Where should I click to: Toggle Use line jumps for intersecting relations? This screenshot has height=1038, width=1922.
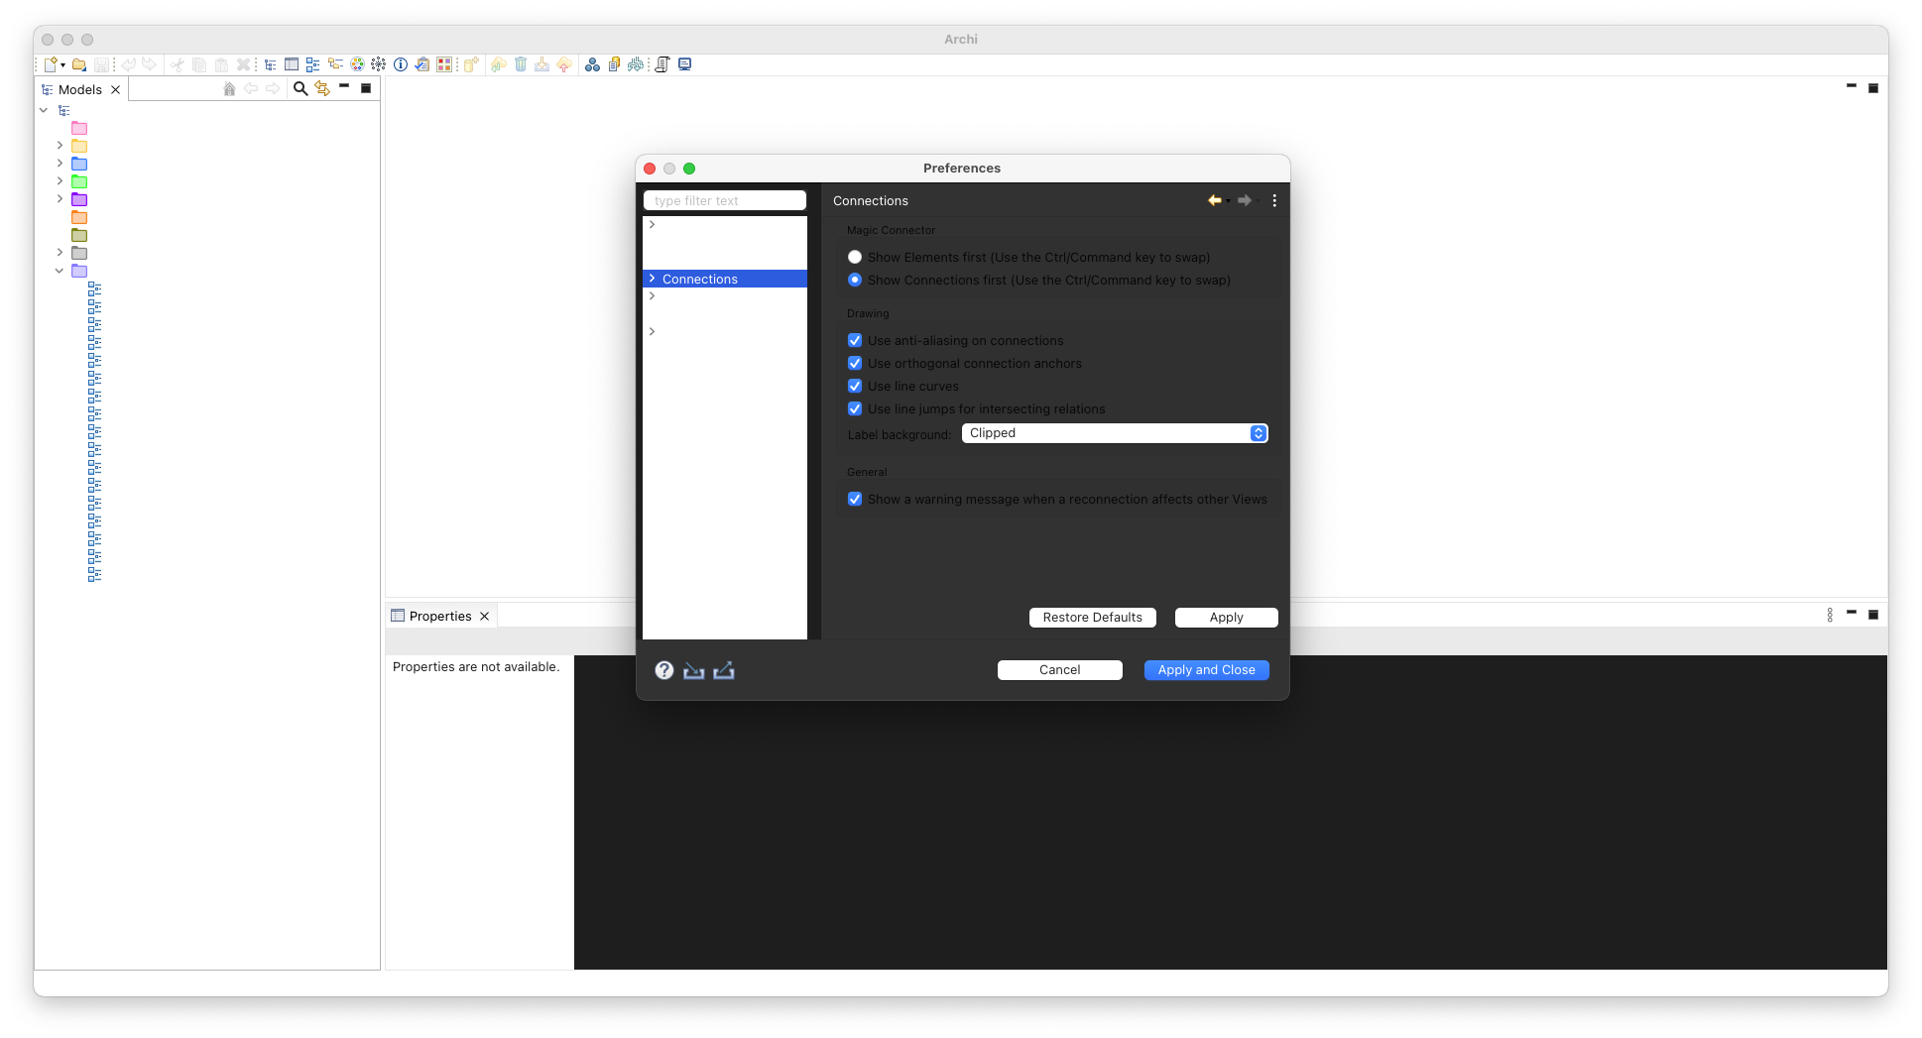[855, 409]
